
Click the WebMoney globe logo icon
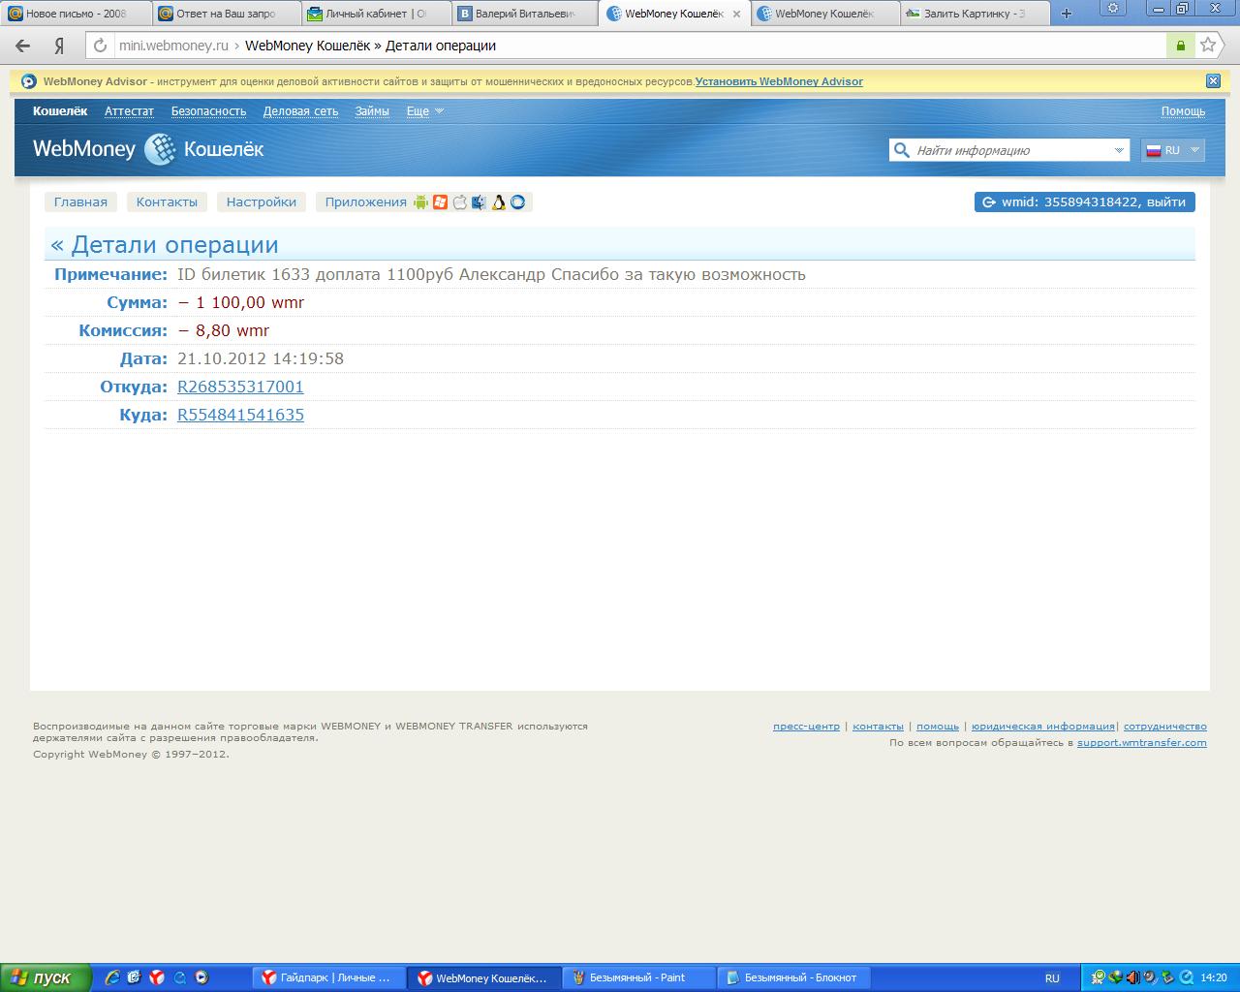160,149
